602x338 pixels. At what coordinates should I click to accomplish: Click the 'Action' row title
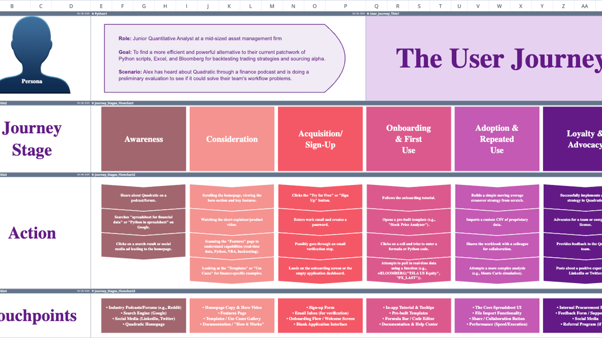point(32,233)
